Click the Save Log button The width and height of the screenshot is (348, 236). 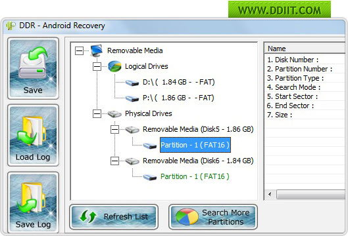pos(33,203)
